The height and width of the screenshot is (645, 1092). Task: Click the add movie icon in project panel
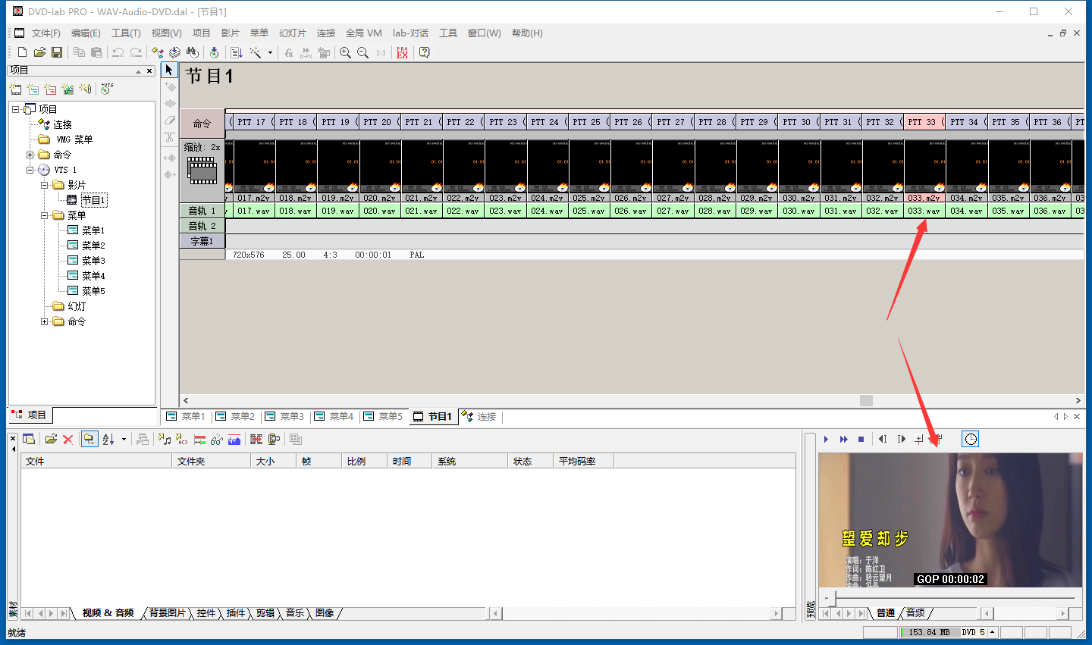15,89
